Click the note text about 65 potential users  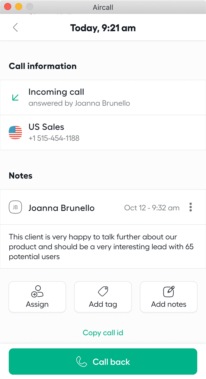(101, 247)
